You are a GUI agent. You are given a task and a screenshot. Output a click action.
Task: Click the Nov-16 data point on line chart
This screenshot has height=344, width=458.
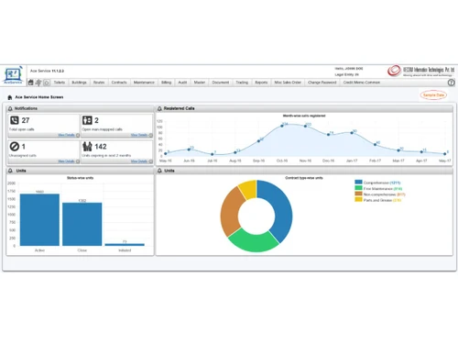pos(305,126)
